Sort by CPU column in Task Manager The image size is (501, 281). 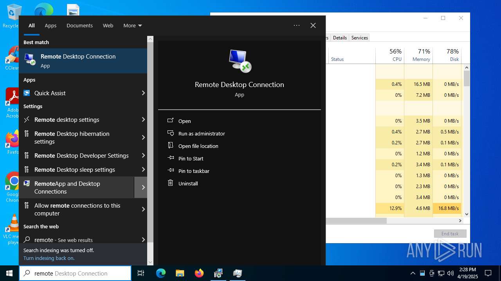[390, 55]
